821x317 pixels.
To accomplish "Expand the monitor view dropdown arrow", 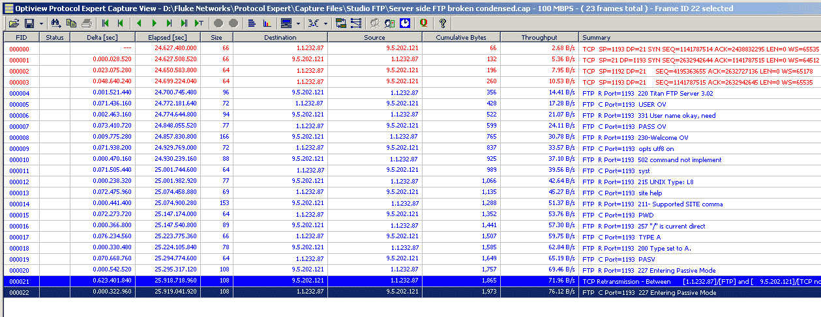I will click(x=298, y=23).
